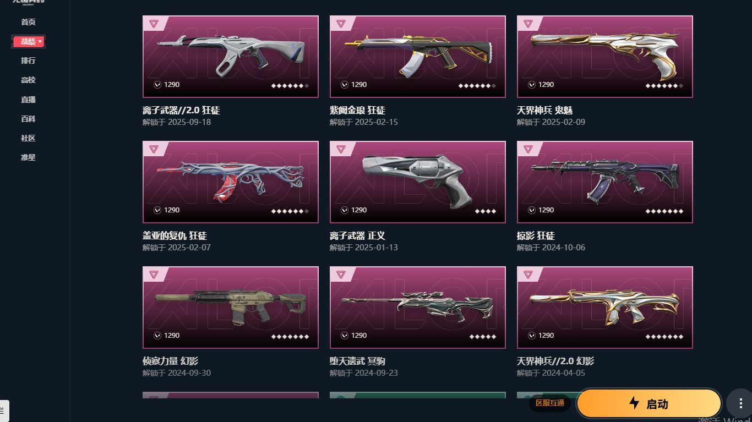Screen dimensions: 752x422
Task: Click the tier triangle icon on 侦察力量 幻影
Action: 154,275
